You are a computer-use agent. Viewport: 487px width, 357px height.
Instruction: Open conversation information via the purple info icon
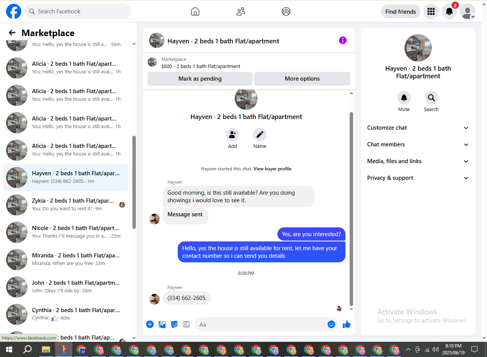click(343, 40)
